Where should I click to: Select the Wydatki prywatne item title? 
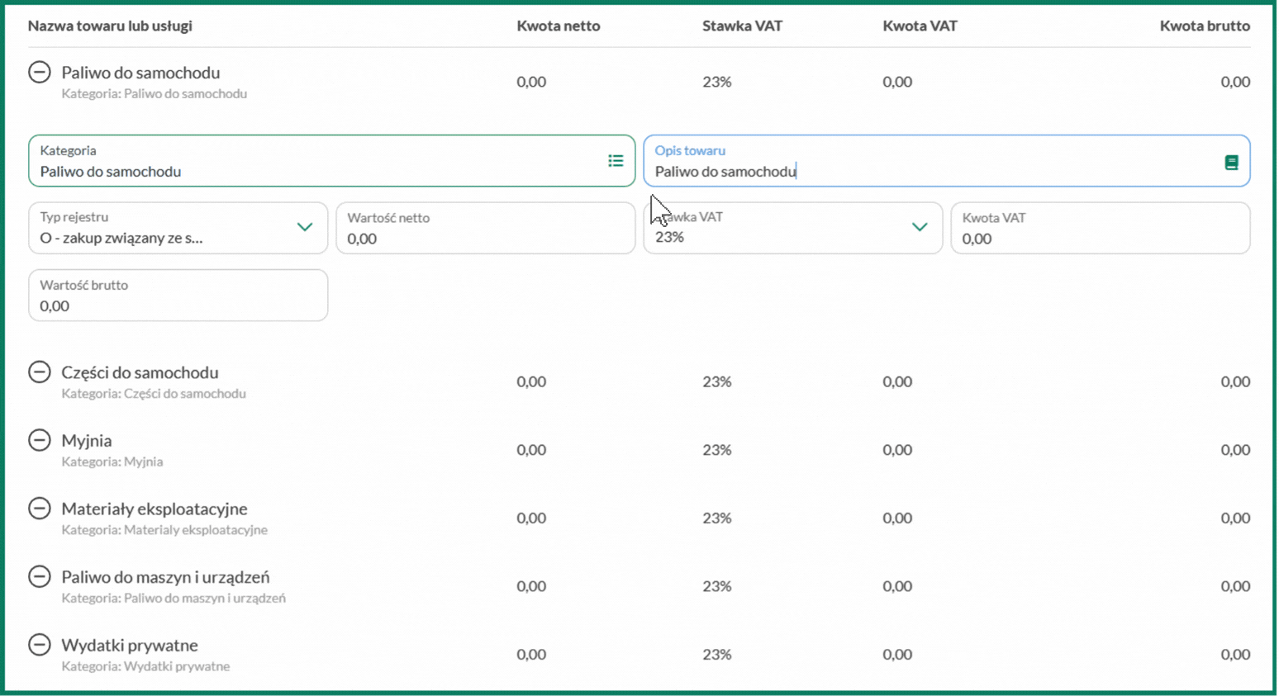[130, 645]
